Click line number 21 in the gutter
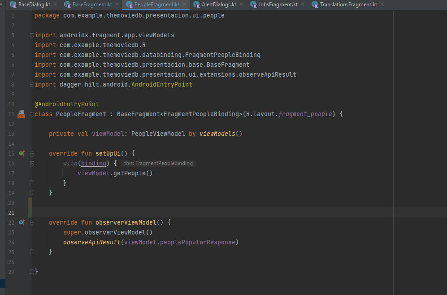Viewport: 447px width, 295px height. pyautogui.click(x=11, y=213)
